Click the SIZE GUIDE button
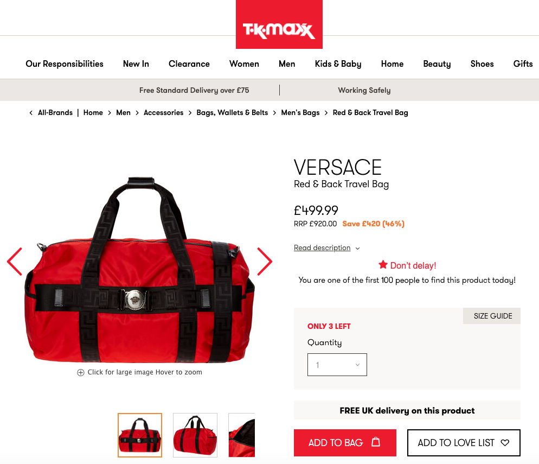 click(492, 316)
